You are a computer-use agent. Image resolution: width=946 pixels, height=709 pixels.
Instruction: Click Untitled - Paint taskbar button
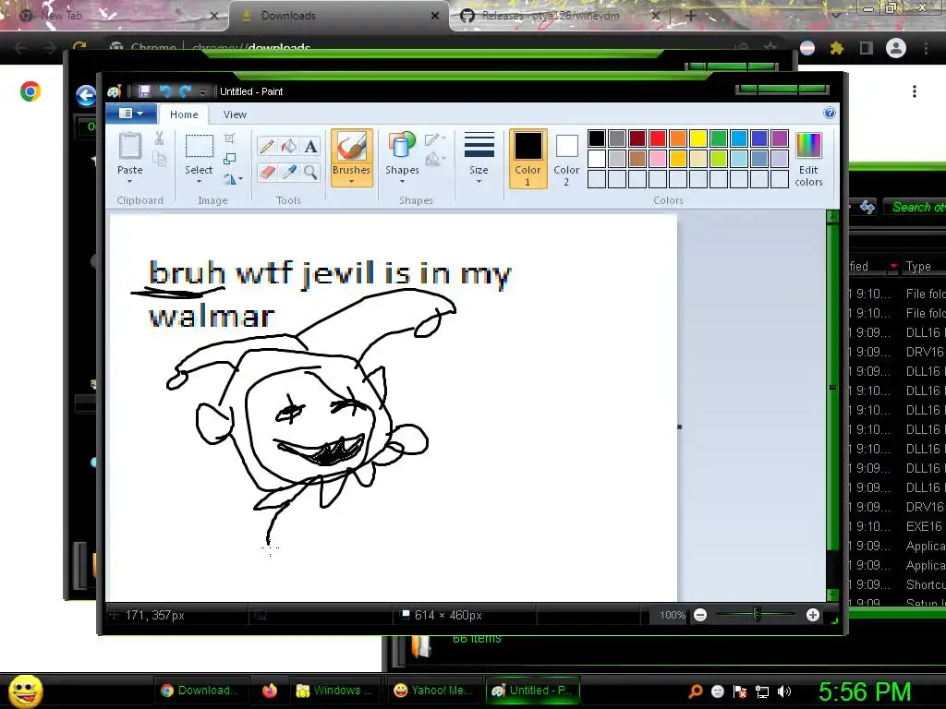coord(532,691)
